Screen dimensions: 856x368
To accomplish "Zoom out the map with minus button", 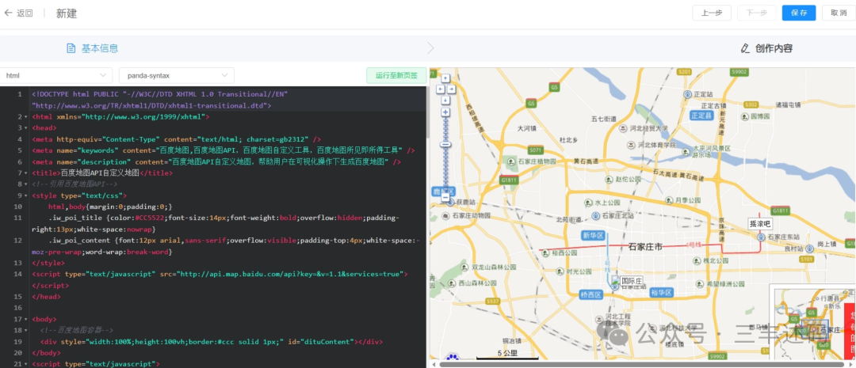I will click(445, 197).
